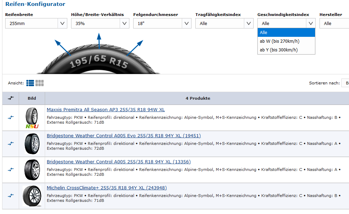
Task: Open Reifenbreite 255mm dropdown
Action: click(x=36, y=23)
